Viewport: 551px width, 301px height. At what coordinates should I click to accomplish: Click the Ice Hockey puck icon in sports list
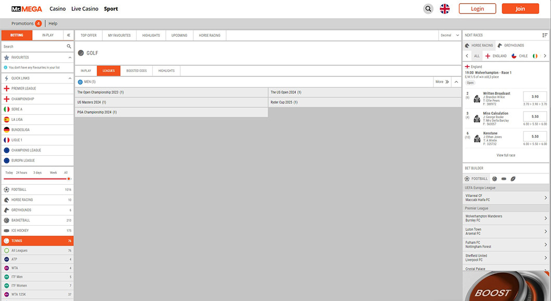click(x=6, y=230)
